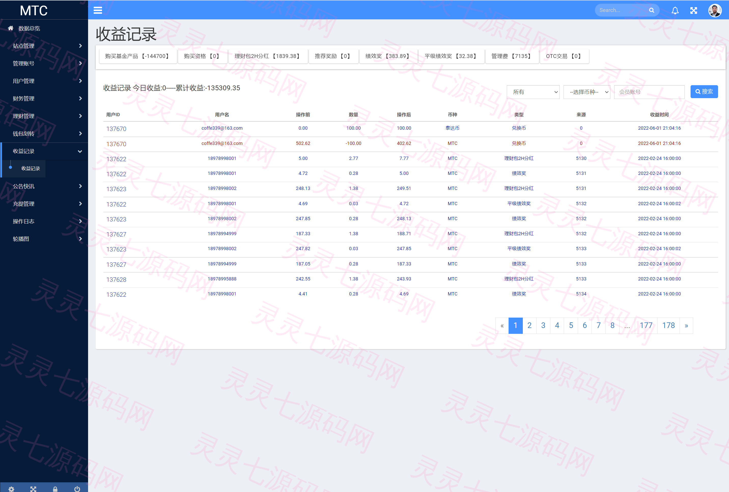Expand the 站点管理 menu
This screenshot has height=492, width=729.
point(44,46)
